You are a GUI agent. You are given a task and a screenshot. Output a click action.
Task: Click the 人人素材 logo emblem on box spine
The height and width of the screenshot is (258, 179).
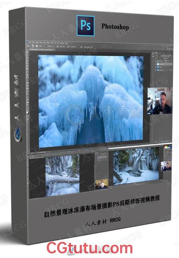click(x=18, y=134)
